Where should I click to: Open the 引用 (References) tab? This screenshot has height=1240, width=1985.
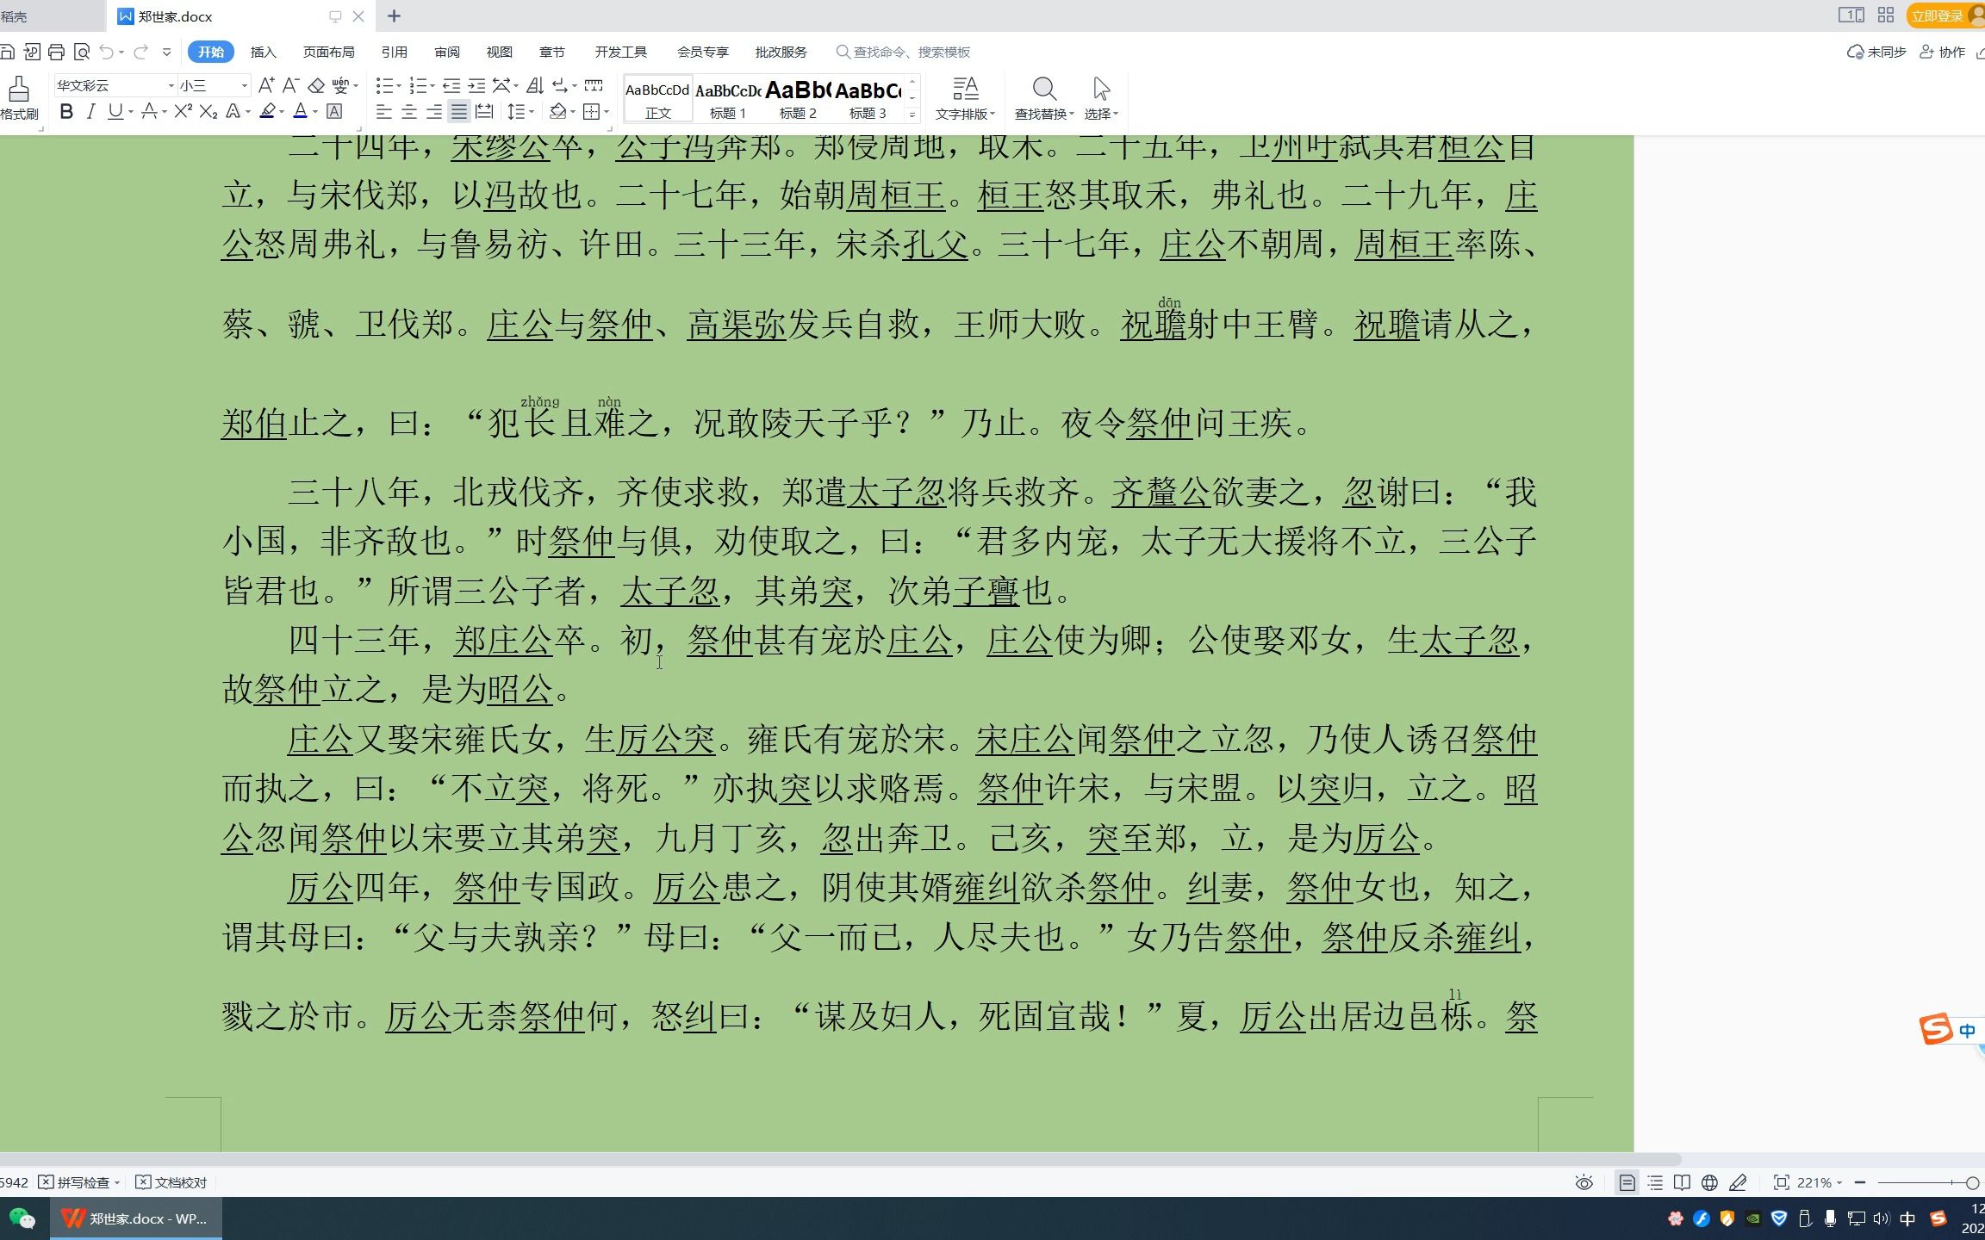point(394,52)
